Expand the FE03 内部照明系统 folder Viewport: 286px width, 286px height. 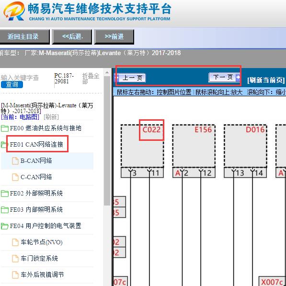click(x=36, y=209)
